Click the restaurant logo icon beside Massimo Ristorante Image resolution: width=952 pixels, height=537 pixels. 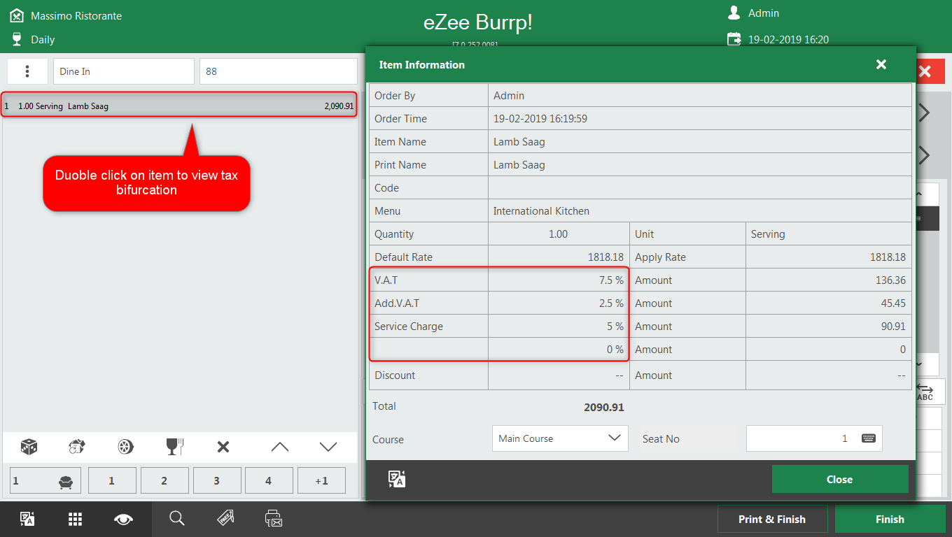pos(17,15)
